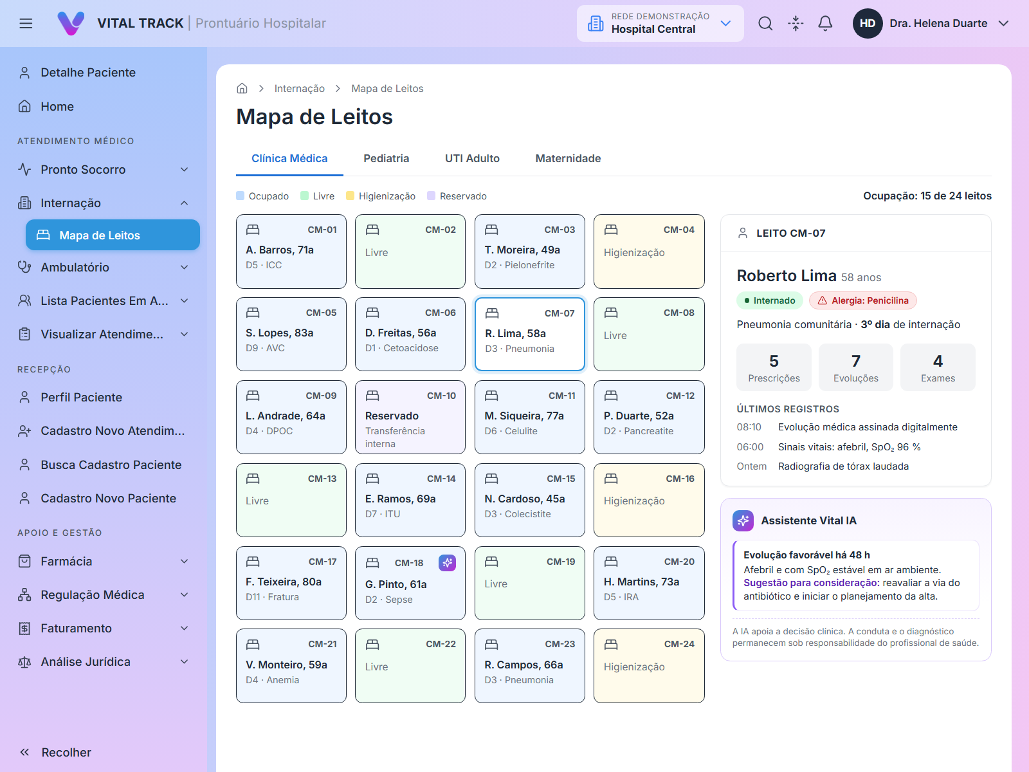Collapse sidebar with Recolher
The image size is (1029, 772).
55,753
